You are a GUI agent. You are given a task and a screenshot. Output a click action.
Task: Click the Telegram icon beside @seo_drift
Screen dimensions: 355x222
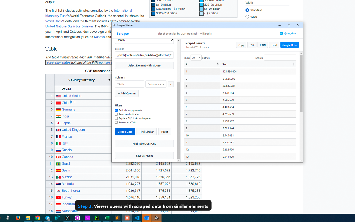[281, 34]
